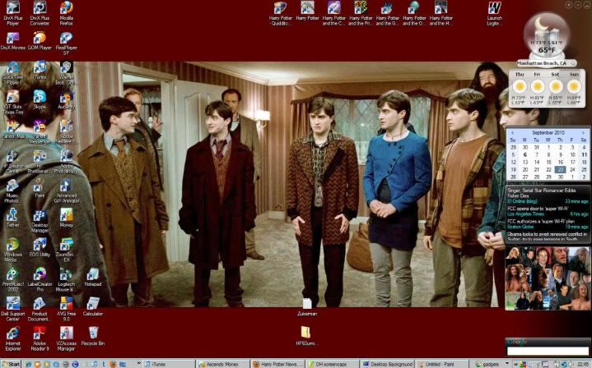Select highlighted date 23 in calendar

point(560,169)
